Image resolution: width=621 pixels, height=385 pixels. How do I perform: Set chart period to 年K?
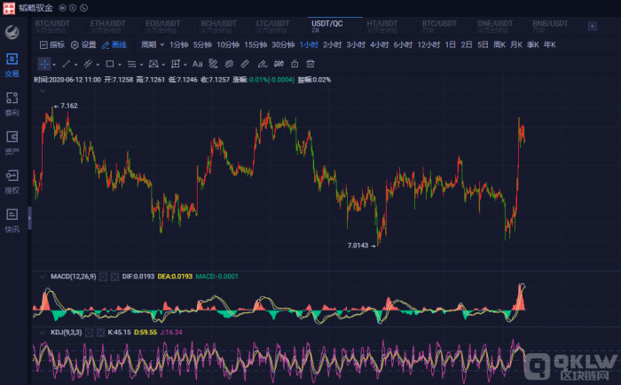pos(550,44)
